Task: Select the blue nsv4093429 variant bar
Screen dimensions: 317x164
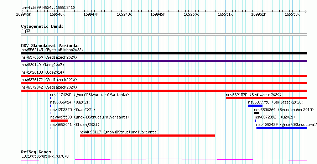Action: pyautogui.click(x=282, y=128)
